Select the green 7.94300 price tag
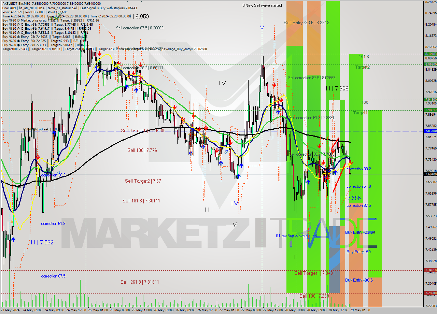The height and width of the screenshot is (314, 437). [x=431, y=100]
